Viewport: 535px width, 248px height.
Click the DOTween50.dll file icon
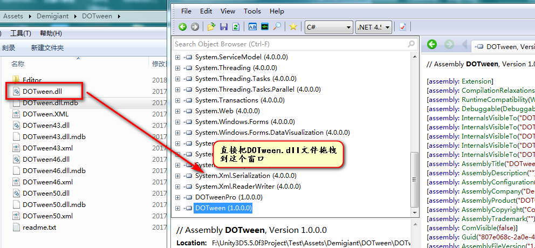[17, 194]
